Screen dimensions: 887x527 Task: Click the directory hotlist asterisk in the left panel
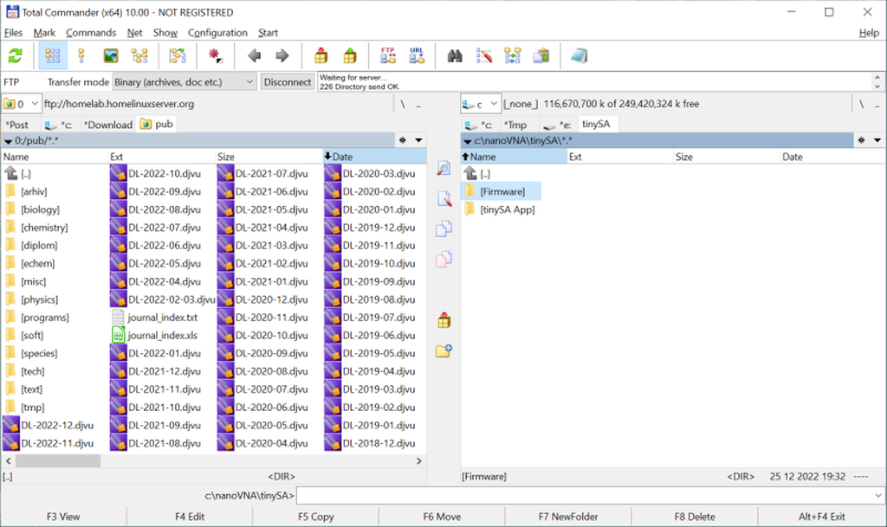tap(402, 140)
